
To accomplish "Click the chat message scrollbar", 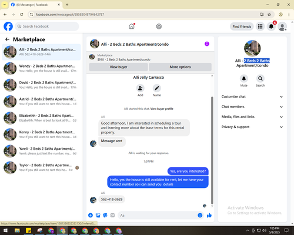I will (x=212, y=150).
